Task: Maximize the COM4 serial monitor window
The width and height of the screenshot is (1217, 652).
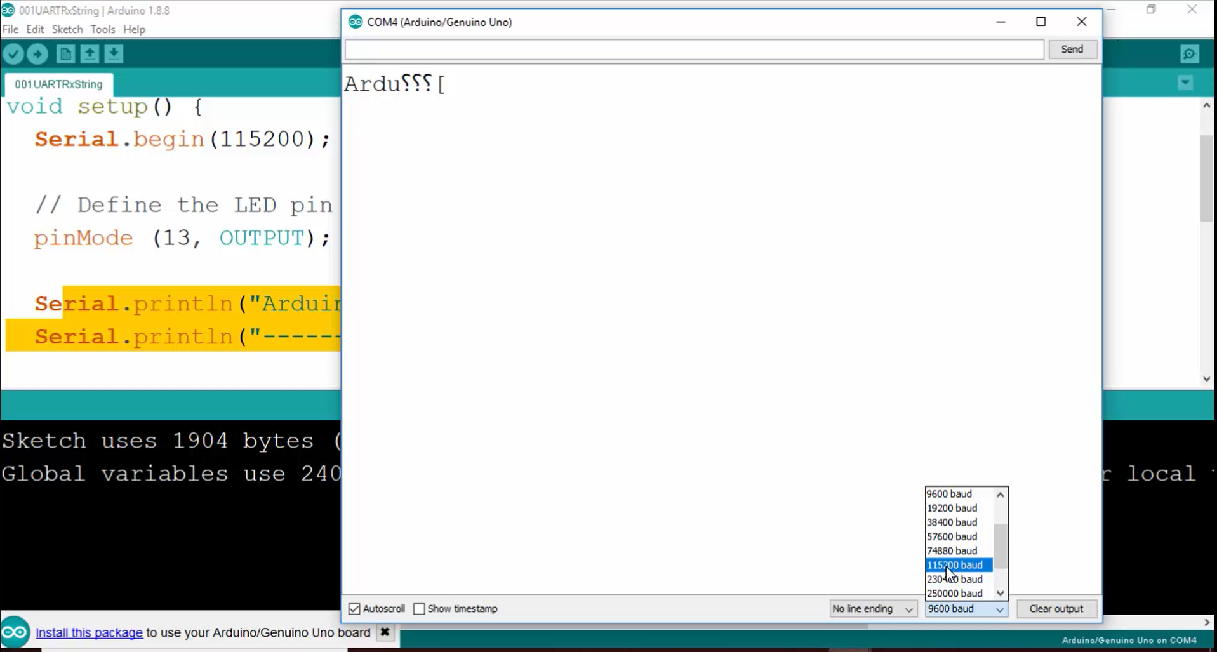Action: (1041, 22)
